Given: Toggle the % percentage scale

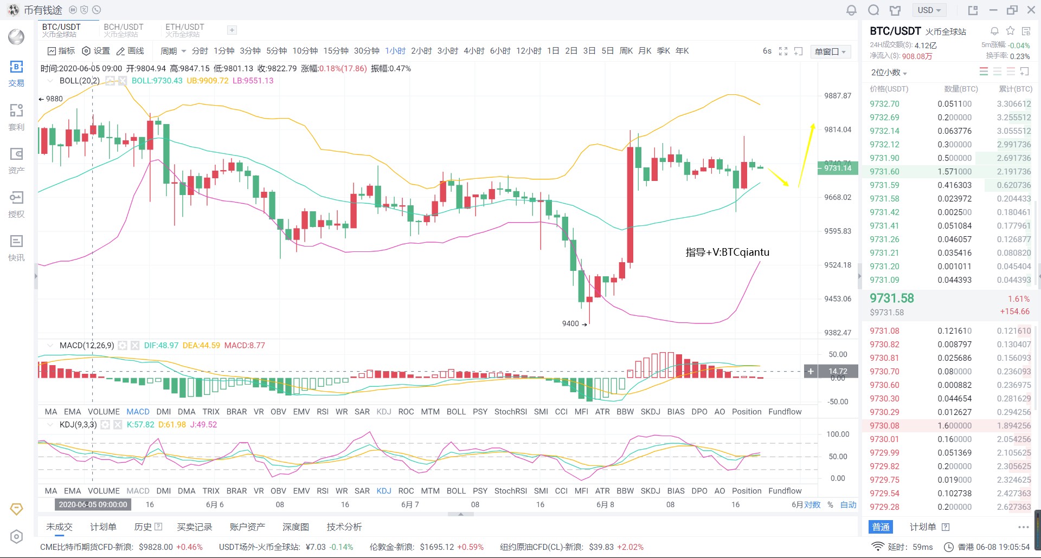Looking at the screenshot, I should coord(830,504).
